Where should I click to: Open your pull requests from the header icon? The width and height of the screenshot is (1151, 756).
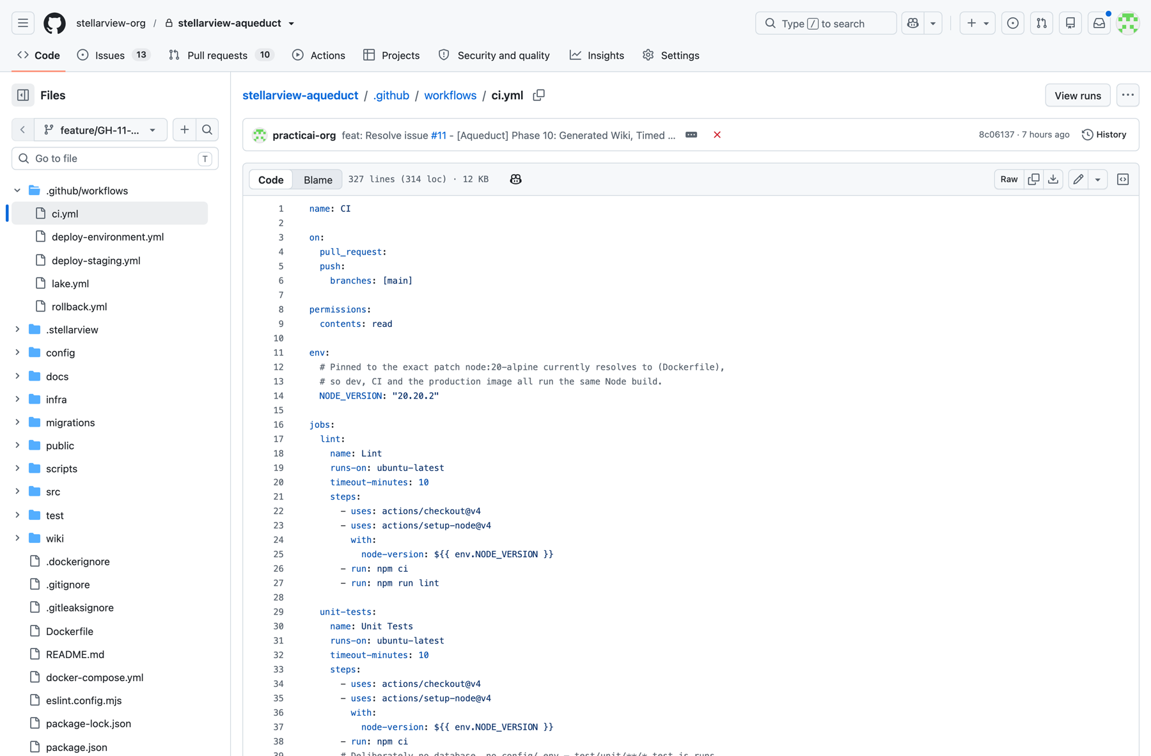click(x=1042, y=24)
